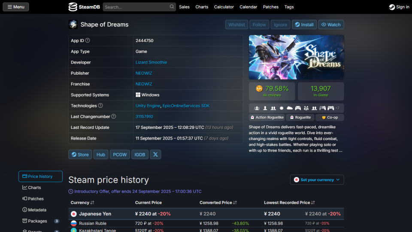The width and height of the screenshot is (412, 232).
Task: Click the +2 more categories indicator
Action: tap(337, 108)
